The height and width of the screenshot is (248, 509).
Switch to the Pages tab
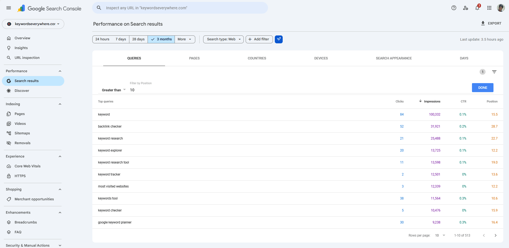click(194, 58)
